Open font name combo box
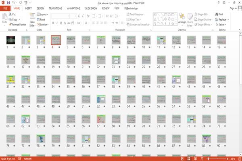Viewport: 242px width, 161px height. tap(60, 16)
